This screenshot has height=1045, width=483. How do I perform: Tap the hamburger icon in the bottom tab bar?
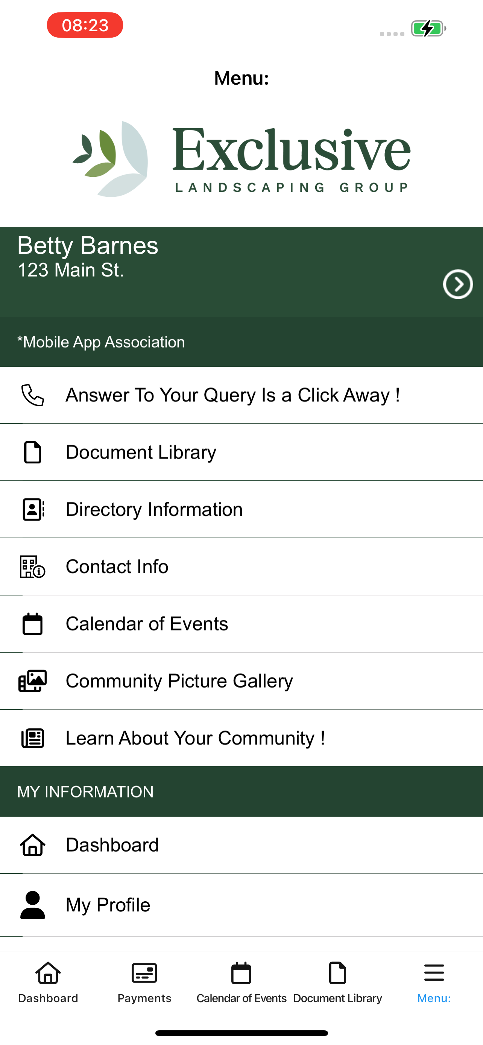(434, 973)
